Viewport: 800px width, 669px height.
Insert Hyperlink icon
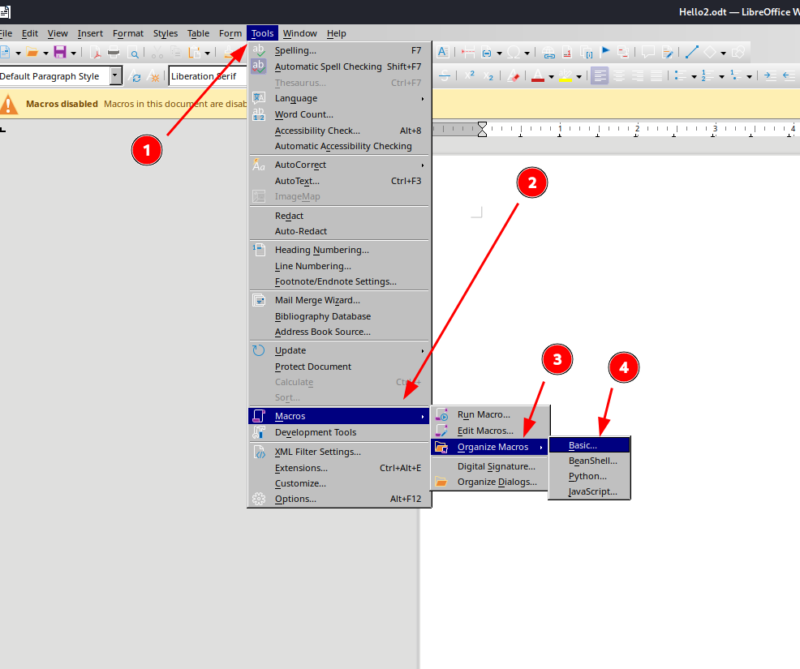(x=548, y=52)
